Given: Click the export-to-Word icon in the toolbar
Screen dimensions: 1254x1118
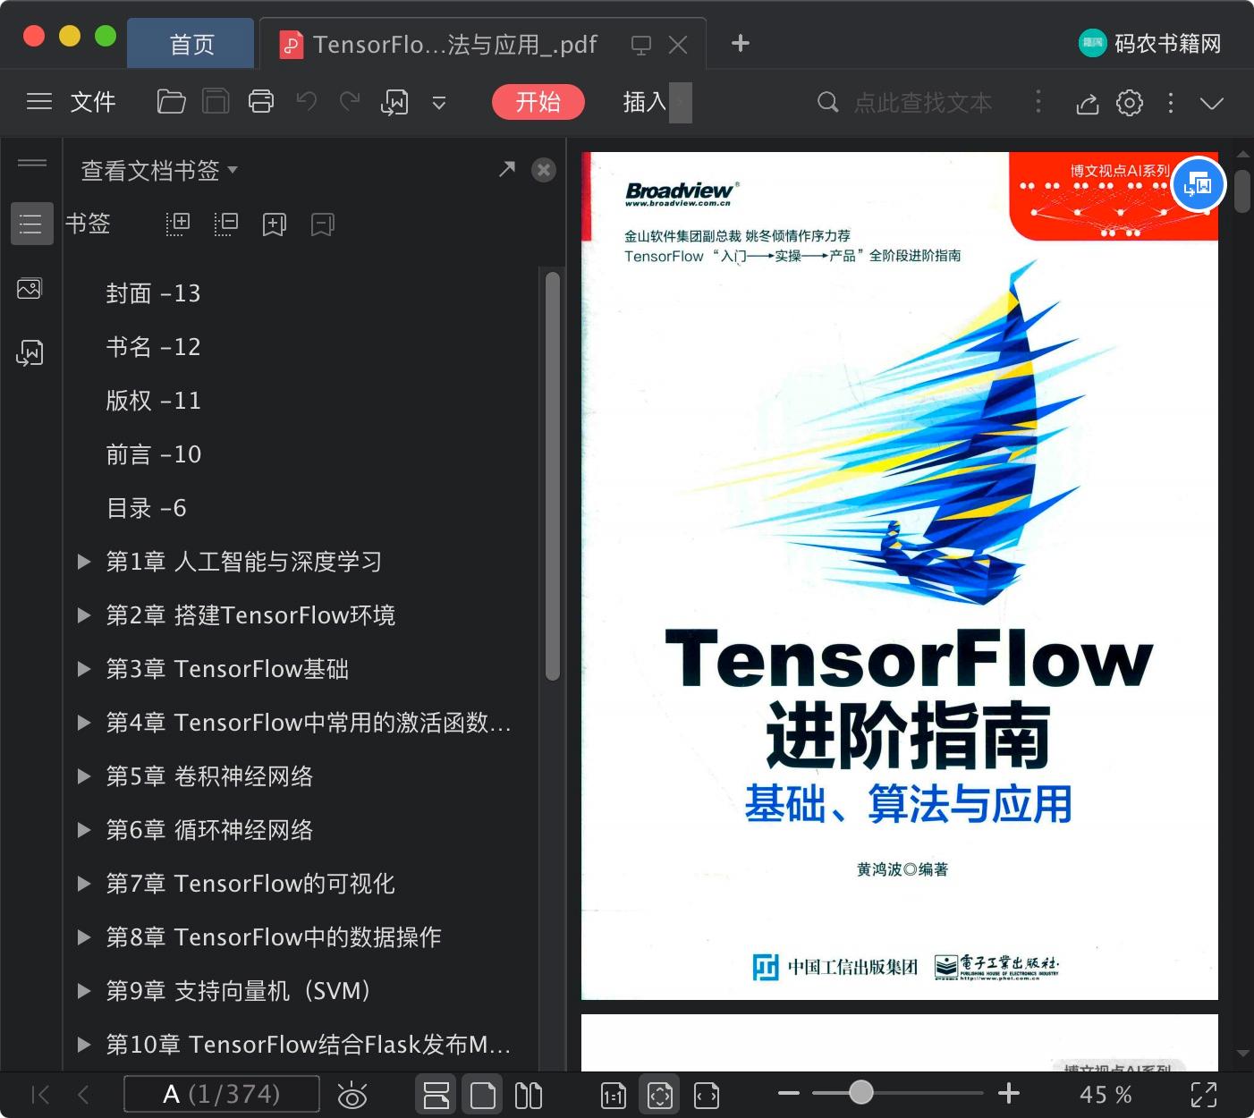Looking at the screenshot, I should click(x=394, y=102).
